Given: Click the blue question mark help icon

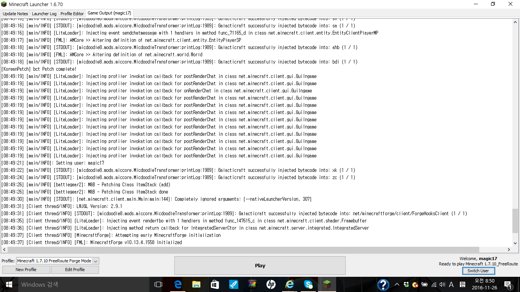Looking at the screenshot, I should click(x=383, y=284).
